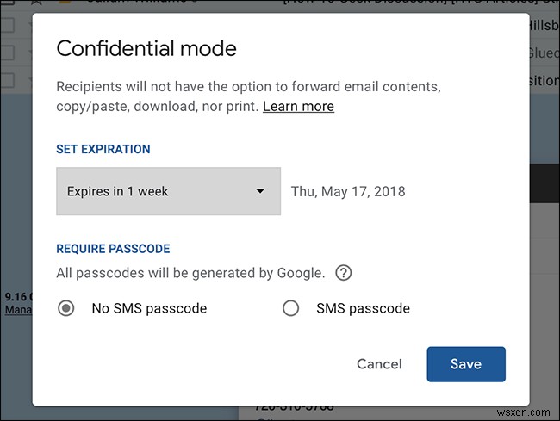Viewport: 560px width, 421px height.
Task: Tick the second email row checkbox
Action: click(8, 53)
